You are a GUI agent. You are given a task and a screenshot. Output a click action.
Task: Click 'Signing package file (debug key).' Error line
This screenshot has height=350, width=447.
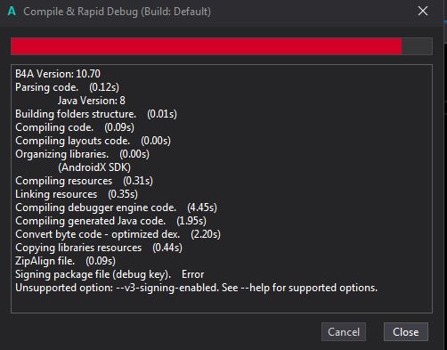[110, 274]
